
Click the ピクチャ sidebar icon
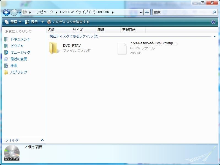6,46
